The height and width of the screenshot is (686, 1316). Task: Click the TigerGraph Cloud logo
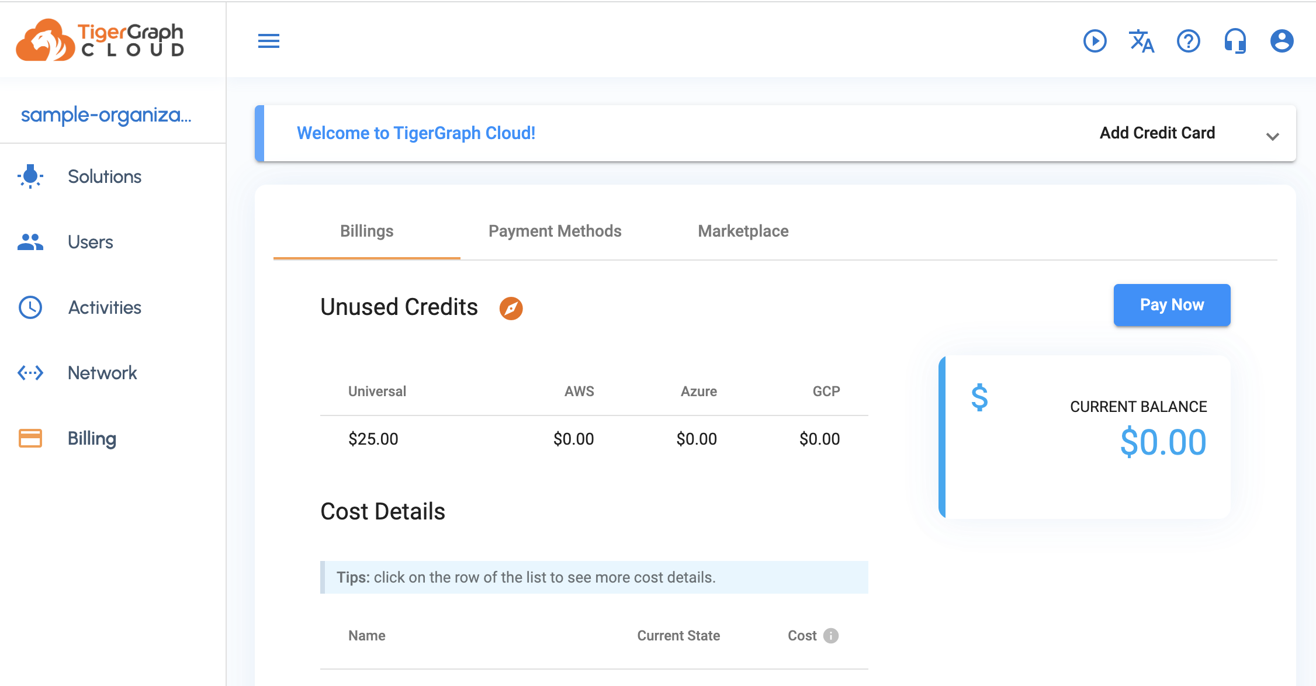tap(100, 40)
